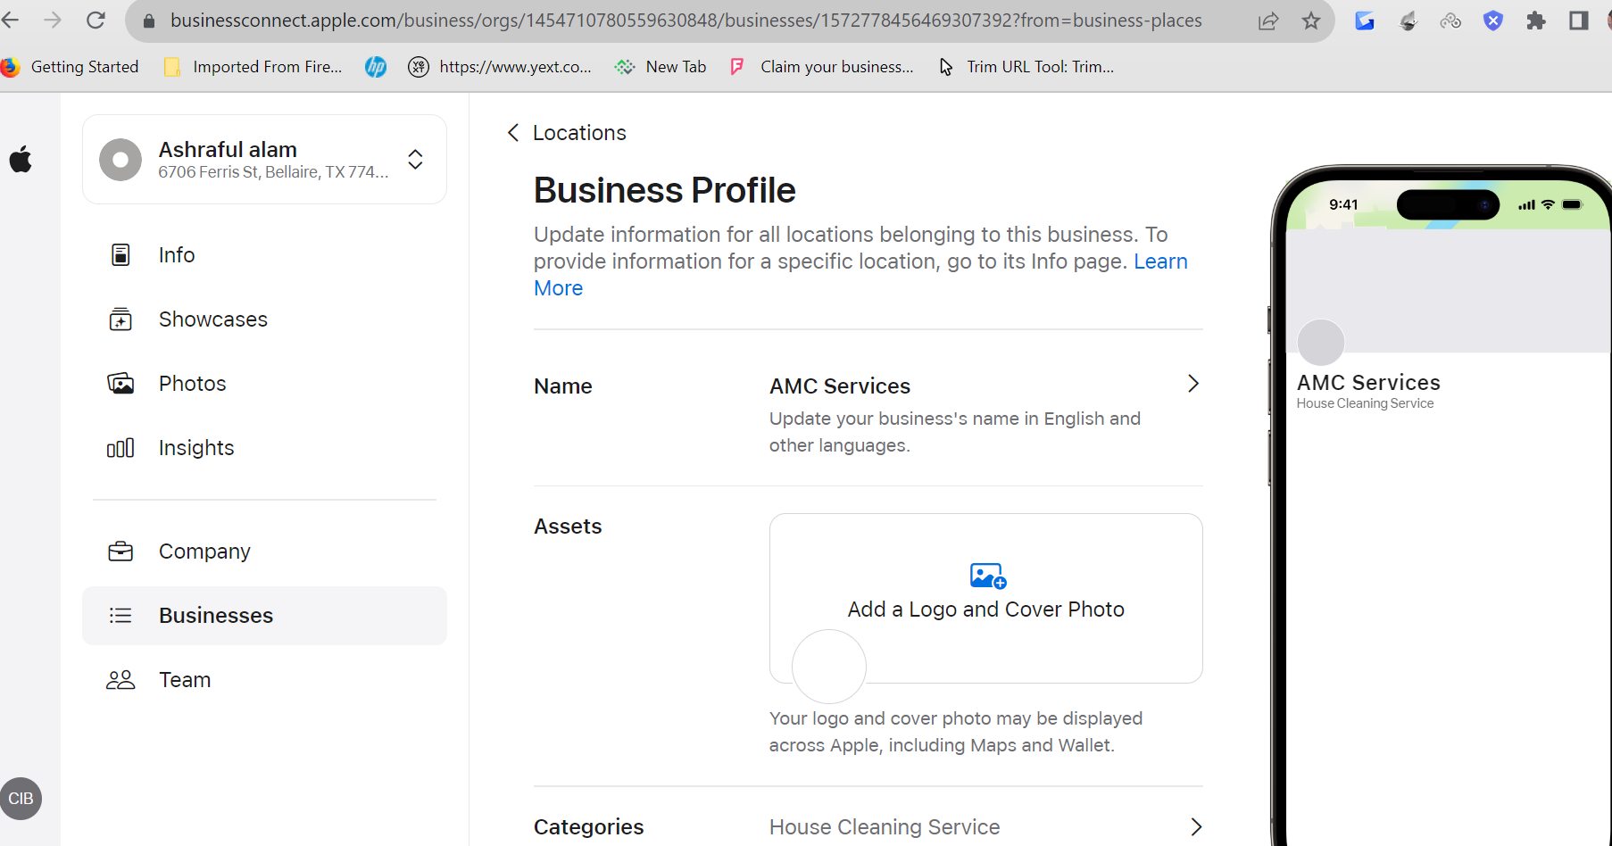Screen dimensions: 1612x846
Task: Click the browser address bar URL
Action: pos(686,21)
